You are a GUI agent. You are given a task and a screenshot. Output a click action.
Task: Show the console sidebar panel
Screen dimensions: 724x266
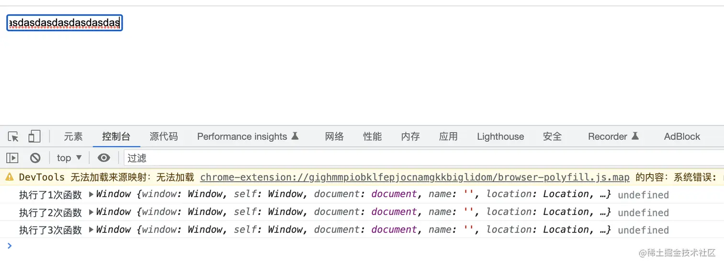12,158
